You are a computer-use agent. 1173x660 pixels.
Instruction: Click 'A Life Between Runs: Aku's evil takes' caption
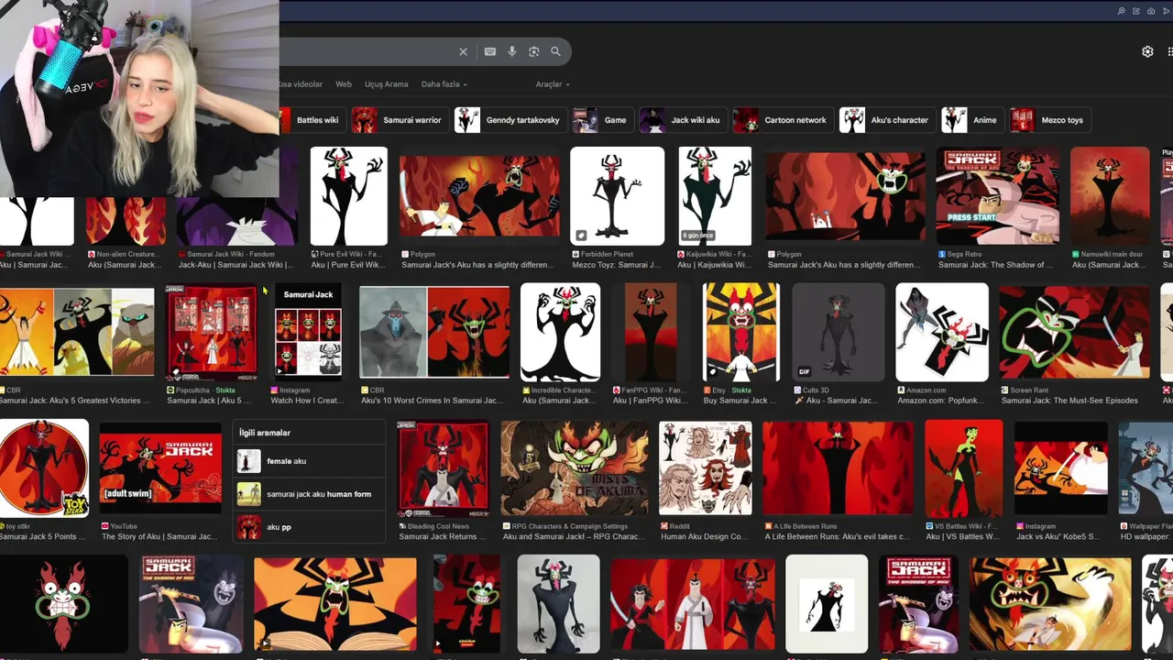[x=838, y=536]
